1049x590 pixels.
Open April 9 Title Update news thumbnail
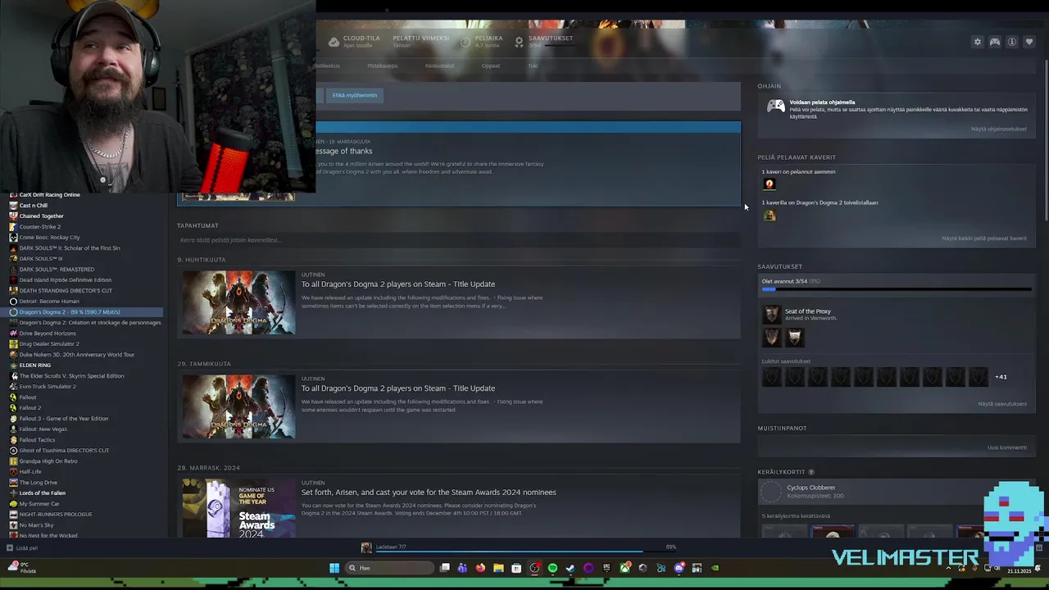[x=238, y=302]
